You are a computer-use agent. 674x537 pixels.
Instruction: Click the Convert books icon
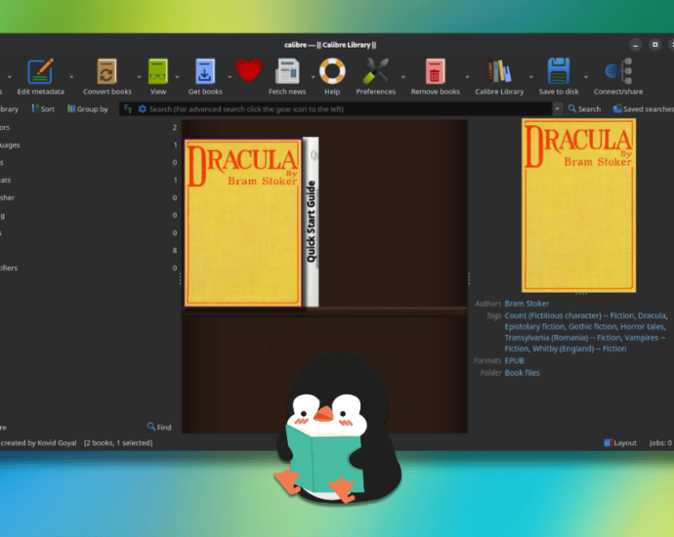coord(106,71)
